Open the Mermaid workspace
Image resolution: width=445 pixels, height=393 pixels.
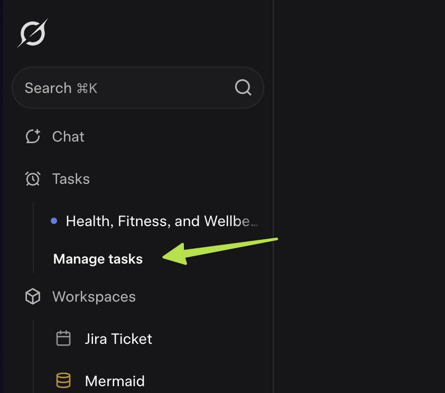tap(115, 381)
